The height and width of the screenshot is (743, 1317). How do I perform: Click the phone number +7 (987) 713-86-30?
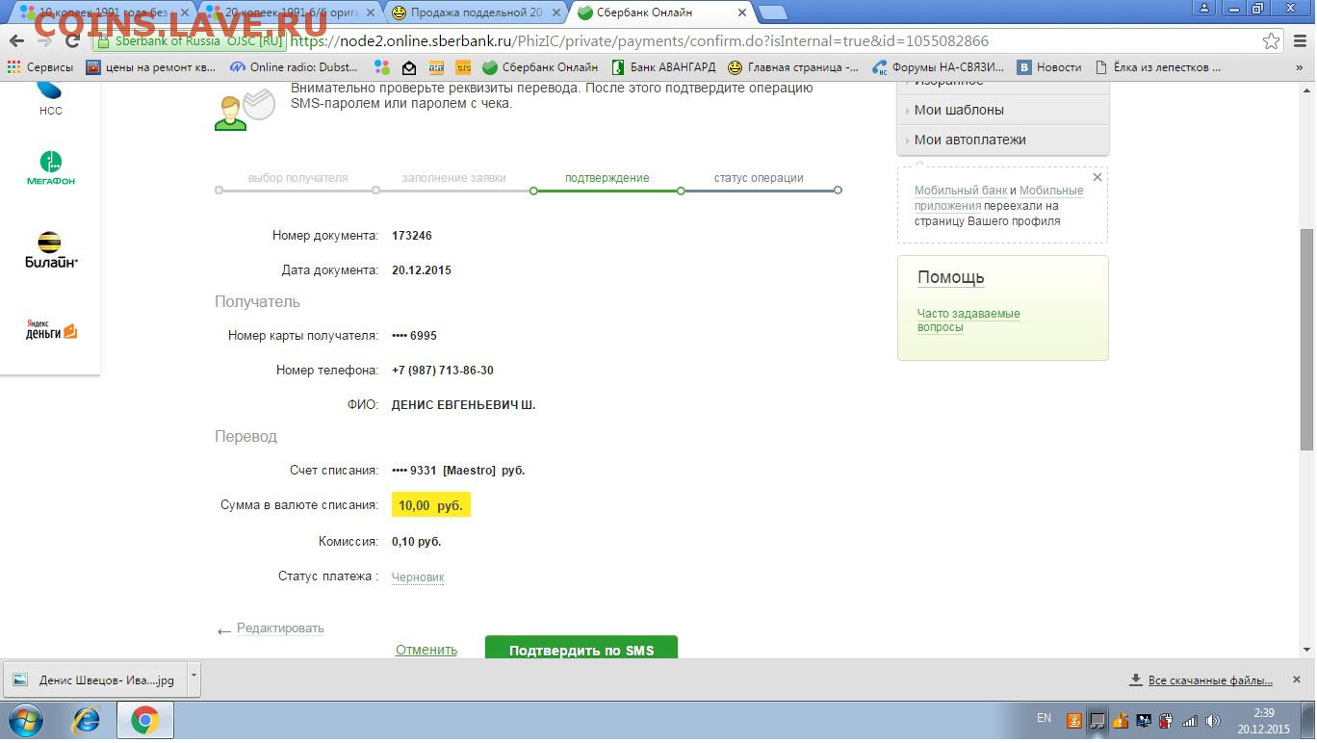pos(443,371)
